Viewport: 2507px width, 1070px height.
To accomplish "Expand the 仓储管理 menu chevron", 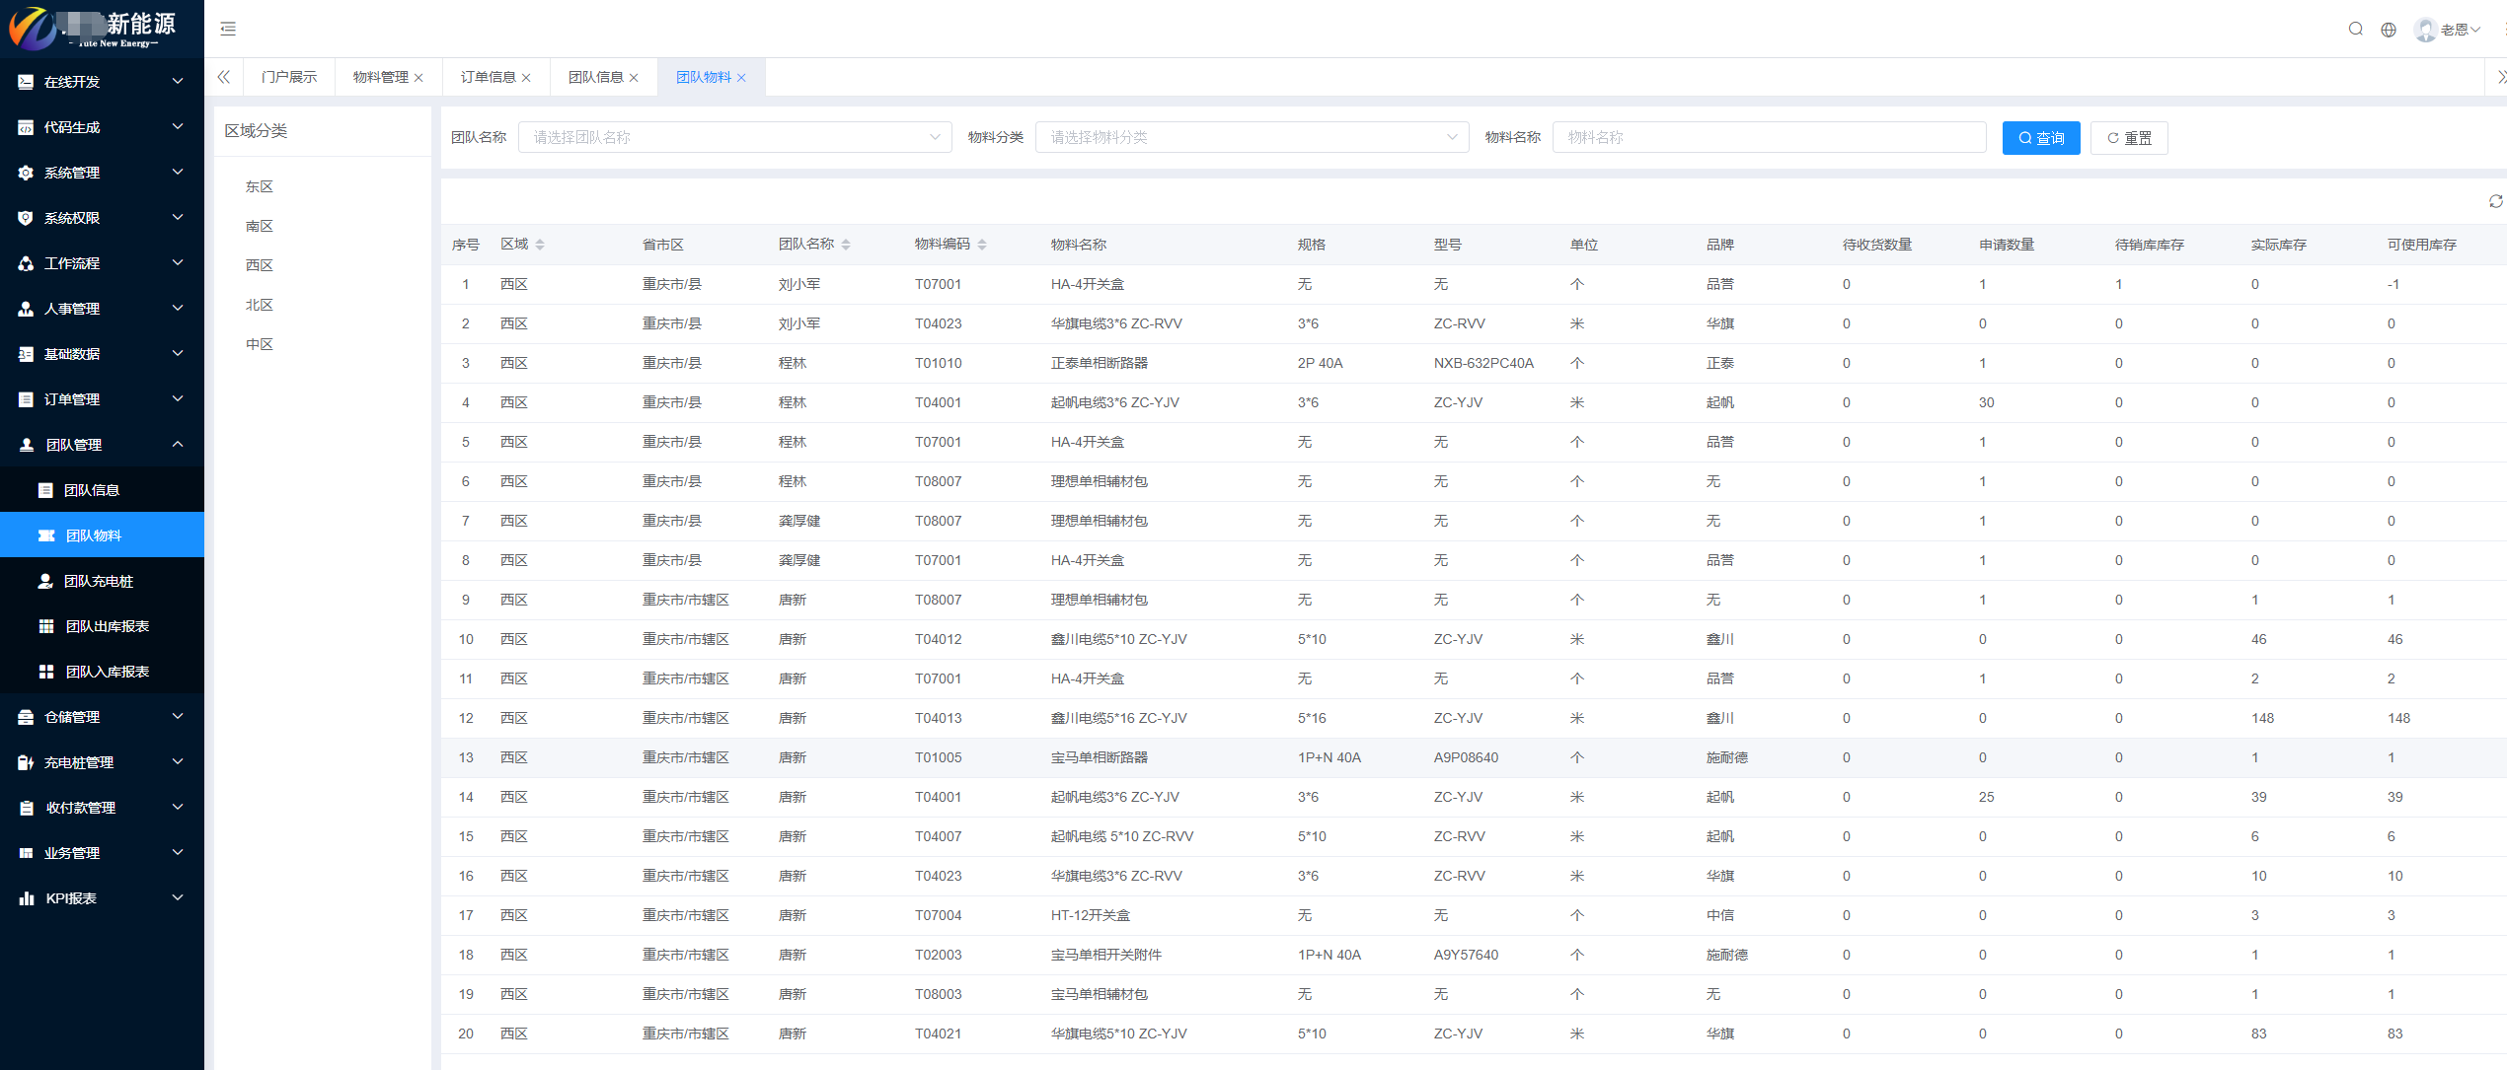I will (178, 716).
